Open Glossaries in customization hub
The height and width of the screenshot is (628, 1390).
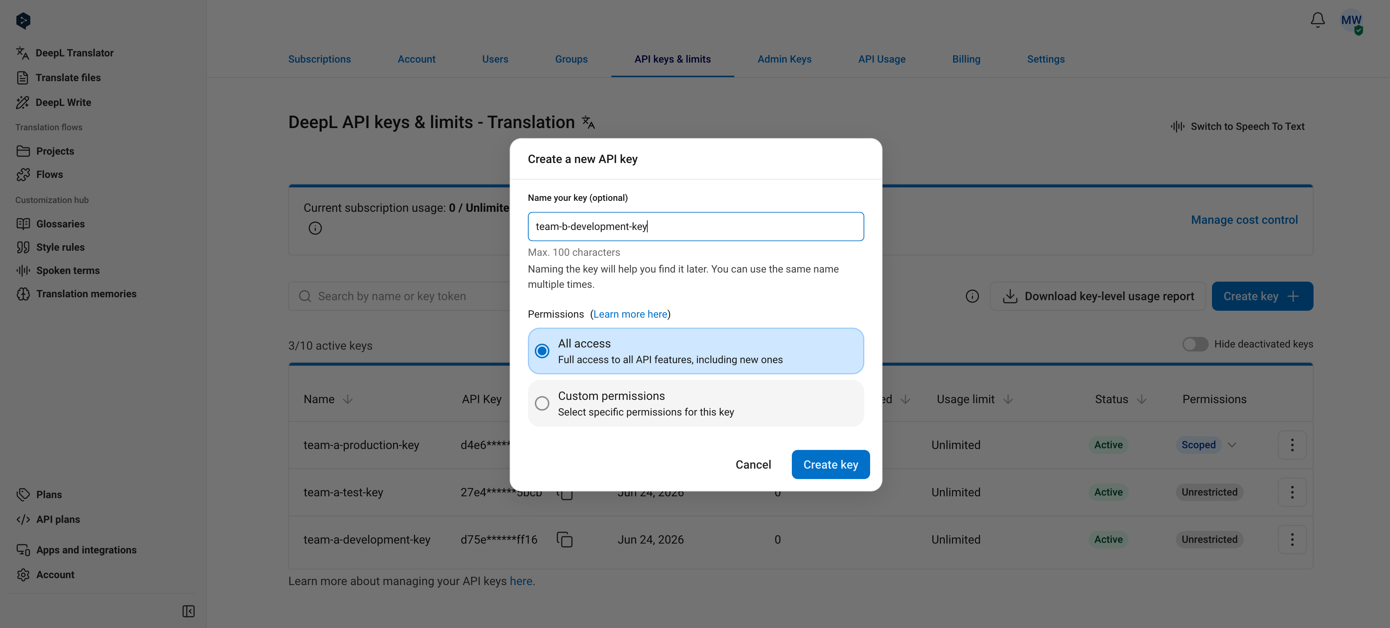click(50, 224)
